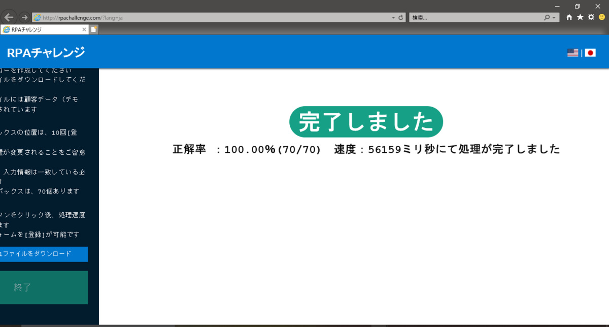Refresh the page with the reload icon

tap(401, 17)
